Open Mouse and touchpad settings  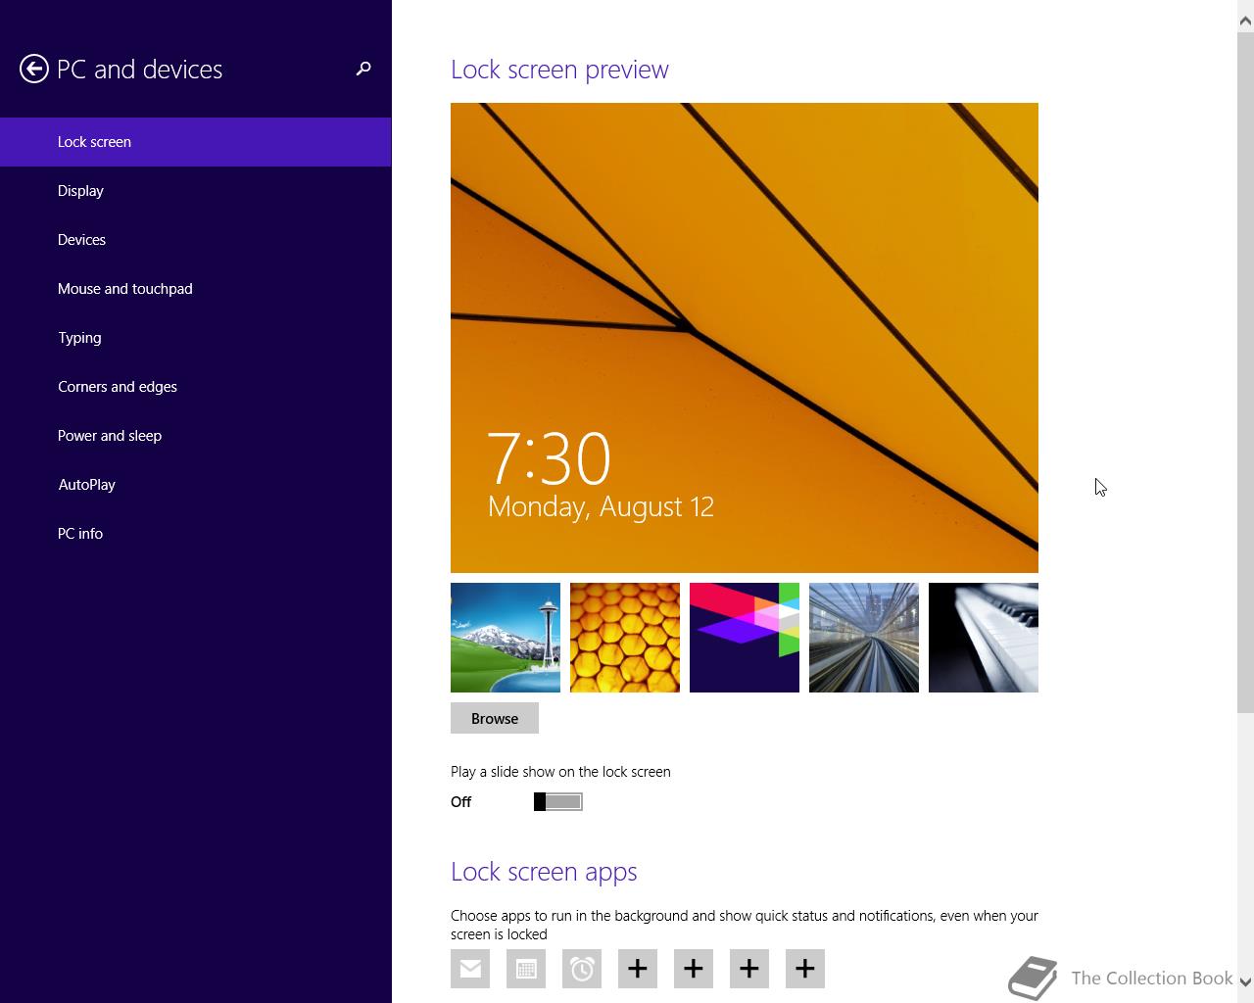(x=196, y=289)
